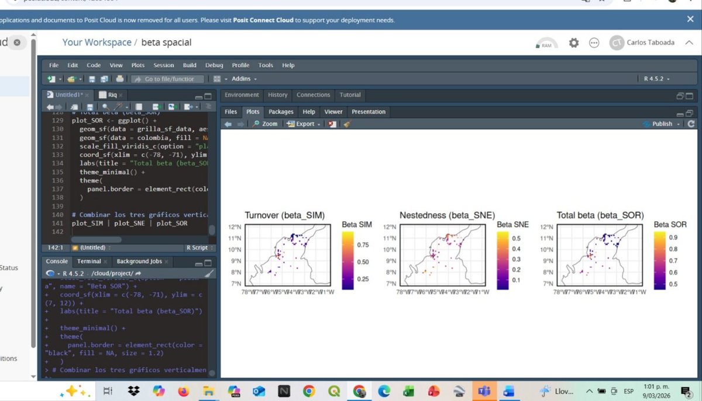Click the code tools magic wand icon
The width and height of the screenshot is (702, 401).
click(118, 107)
